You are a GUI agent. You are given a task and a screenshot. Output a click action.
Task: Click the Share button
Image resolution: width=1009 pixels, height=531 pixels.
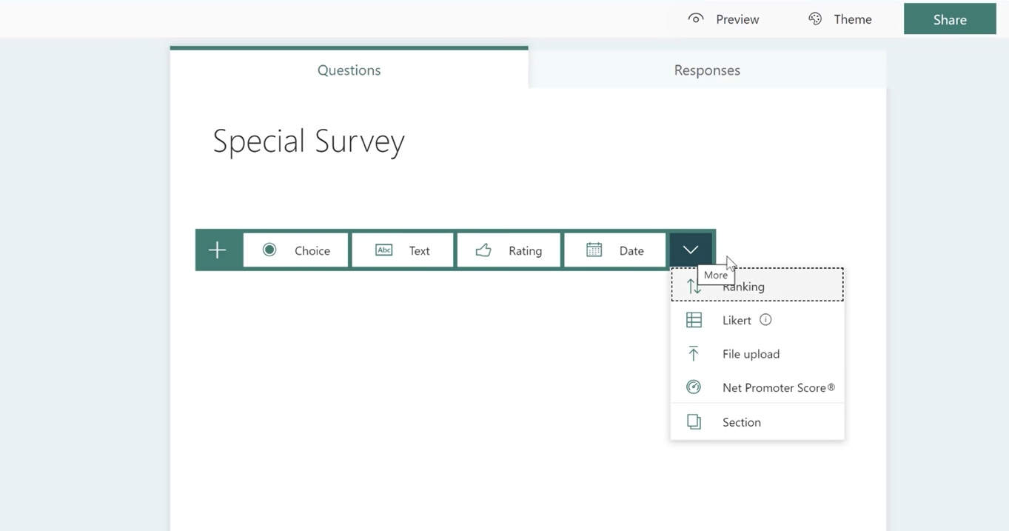click(x=951, y=19)
